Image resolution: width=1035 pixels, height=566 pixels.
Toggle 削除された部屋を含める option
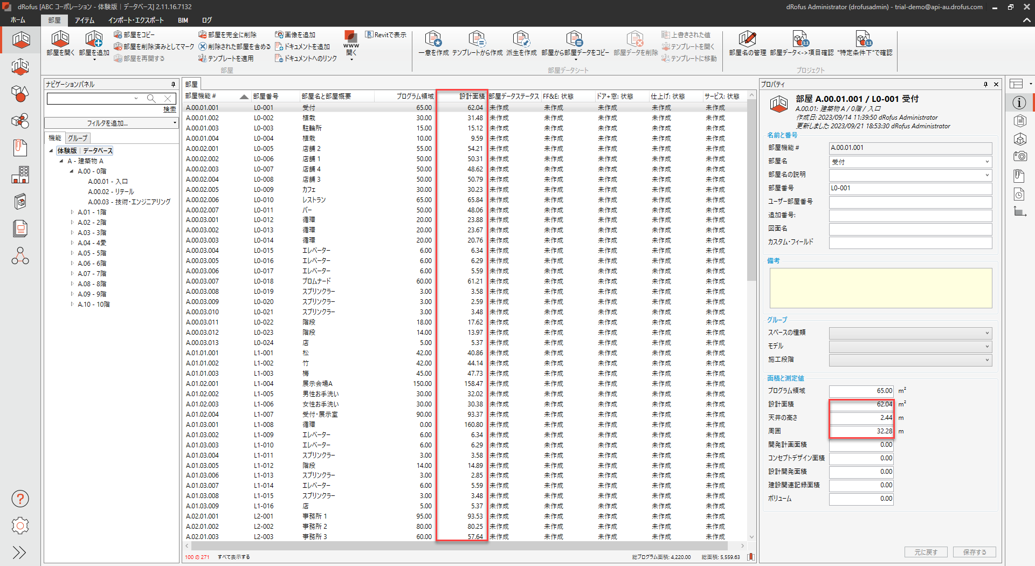234,47
